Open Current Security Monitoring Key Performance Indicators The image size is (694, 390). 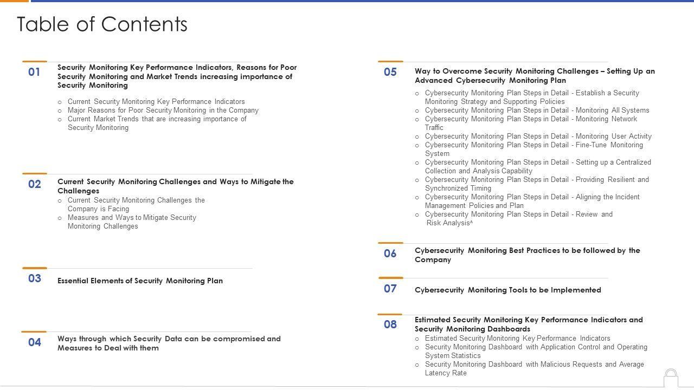(156, 102)
